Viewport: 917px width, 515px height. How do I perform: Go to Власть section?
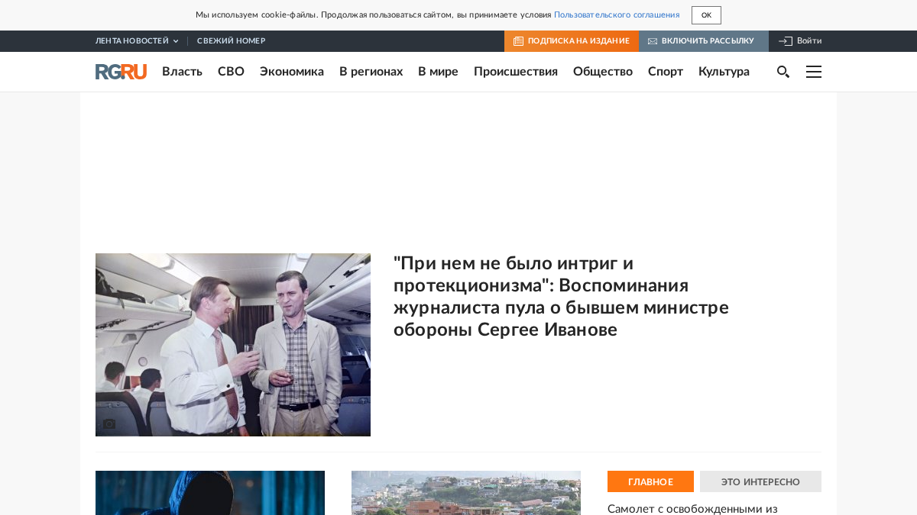click(182, 72)
